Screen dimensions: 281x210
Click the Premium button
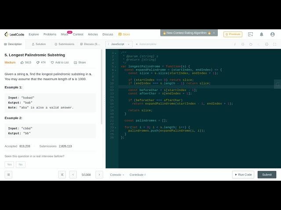[233, 34]
